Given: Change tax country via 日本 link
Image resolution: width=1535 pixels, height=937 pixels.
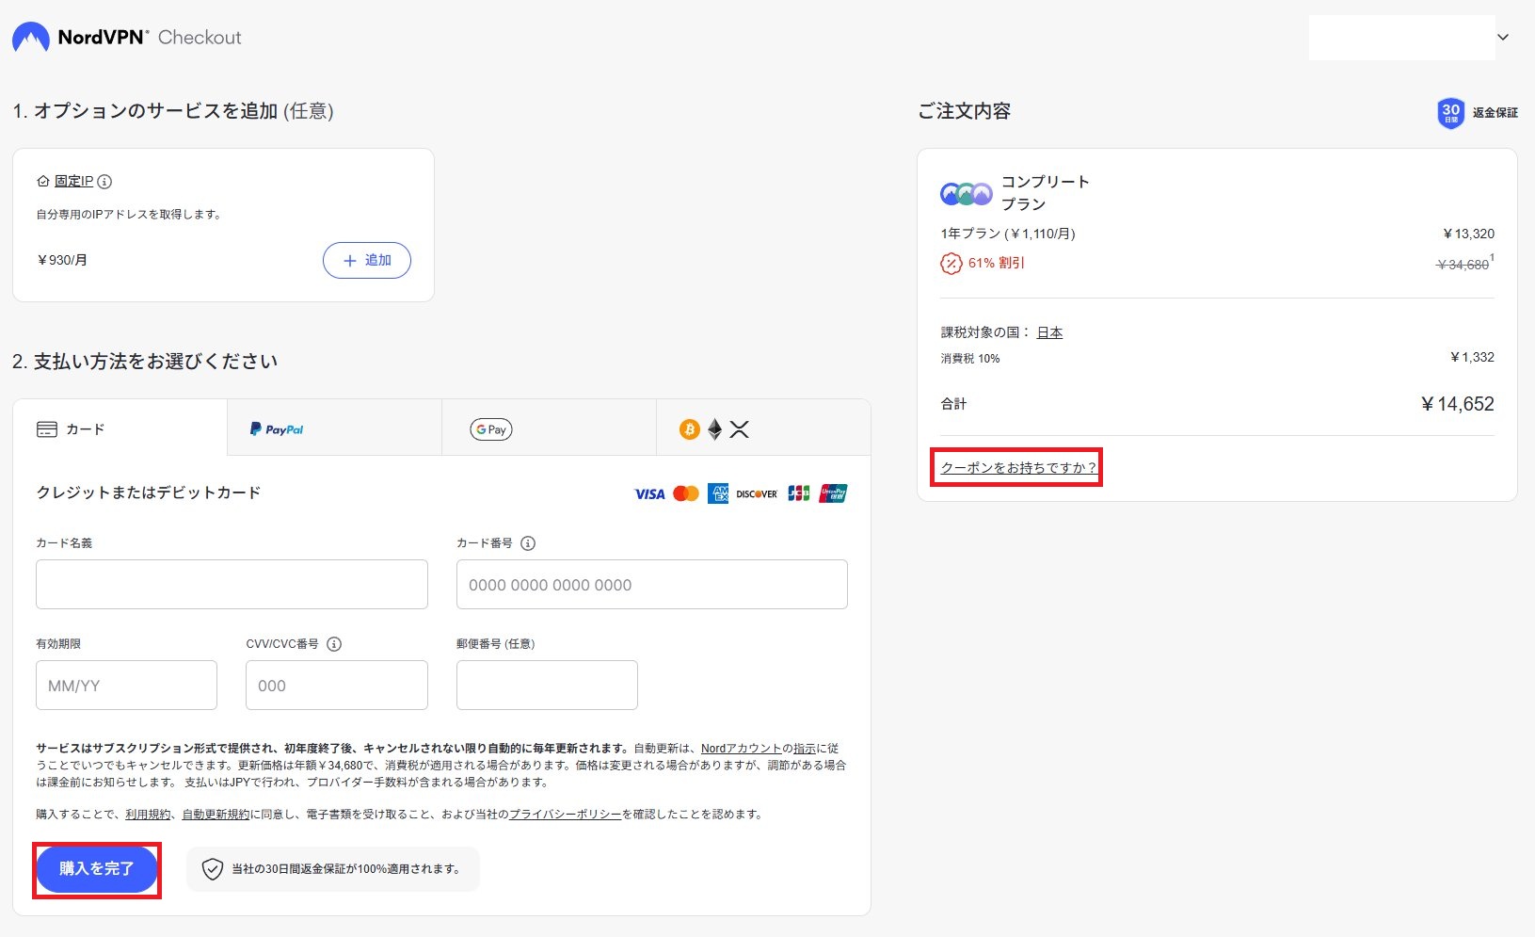Looking at the screenshot, I should 1049,332.
